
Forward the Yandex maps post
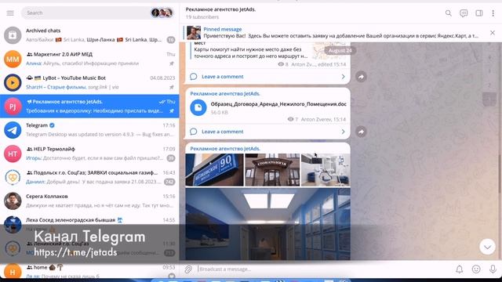(361, 77)
